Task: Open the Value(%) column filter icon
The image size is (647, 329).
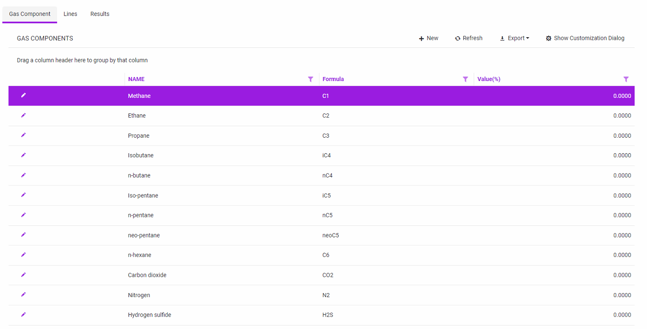Action: (626, 79)
